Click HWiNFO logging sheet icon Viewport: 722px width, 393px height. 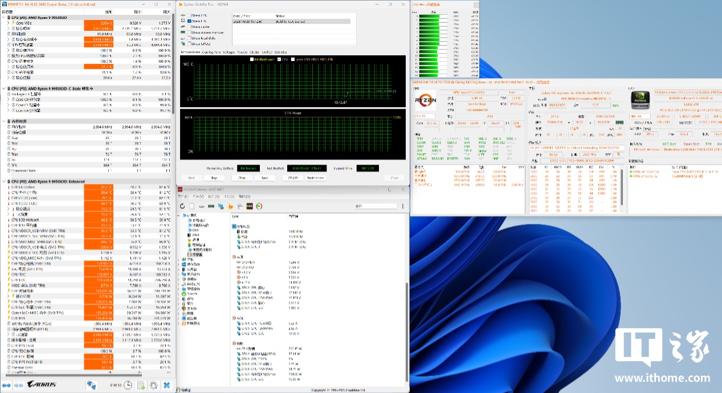(x=141, y=386)
